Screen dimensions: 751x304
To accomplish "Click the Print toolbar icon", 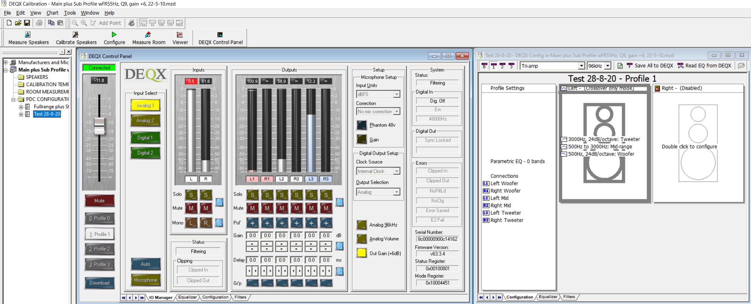I will [x=39, y=23].
